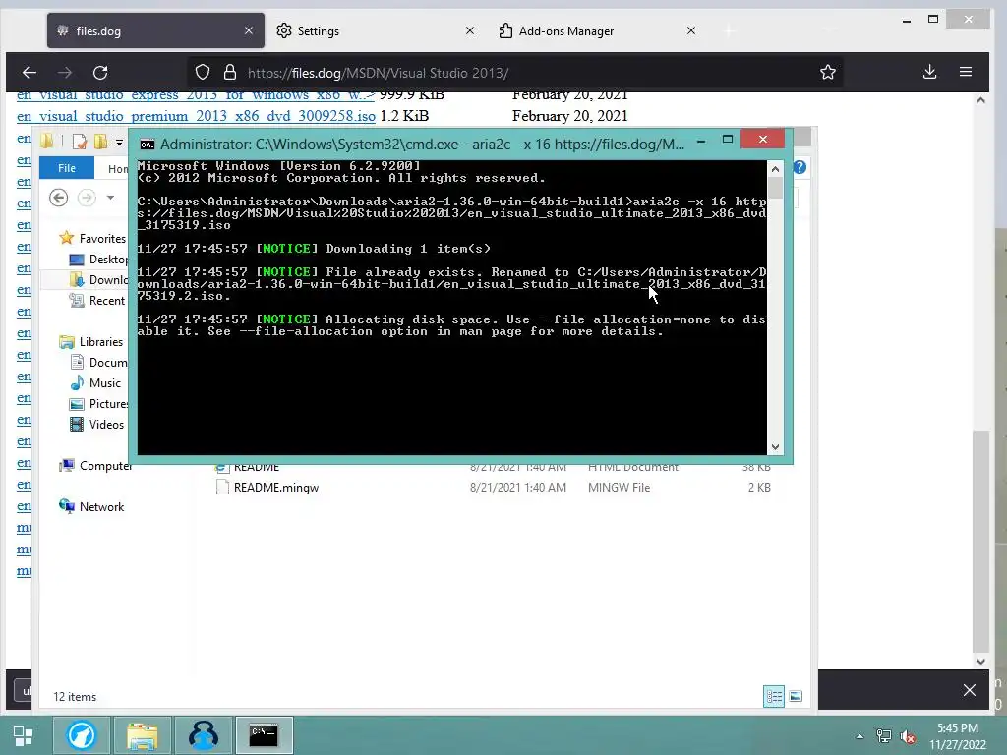1007x755 pixels.
Task: Open Explorer help question mark
Action: coord(800,167)
